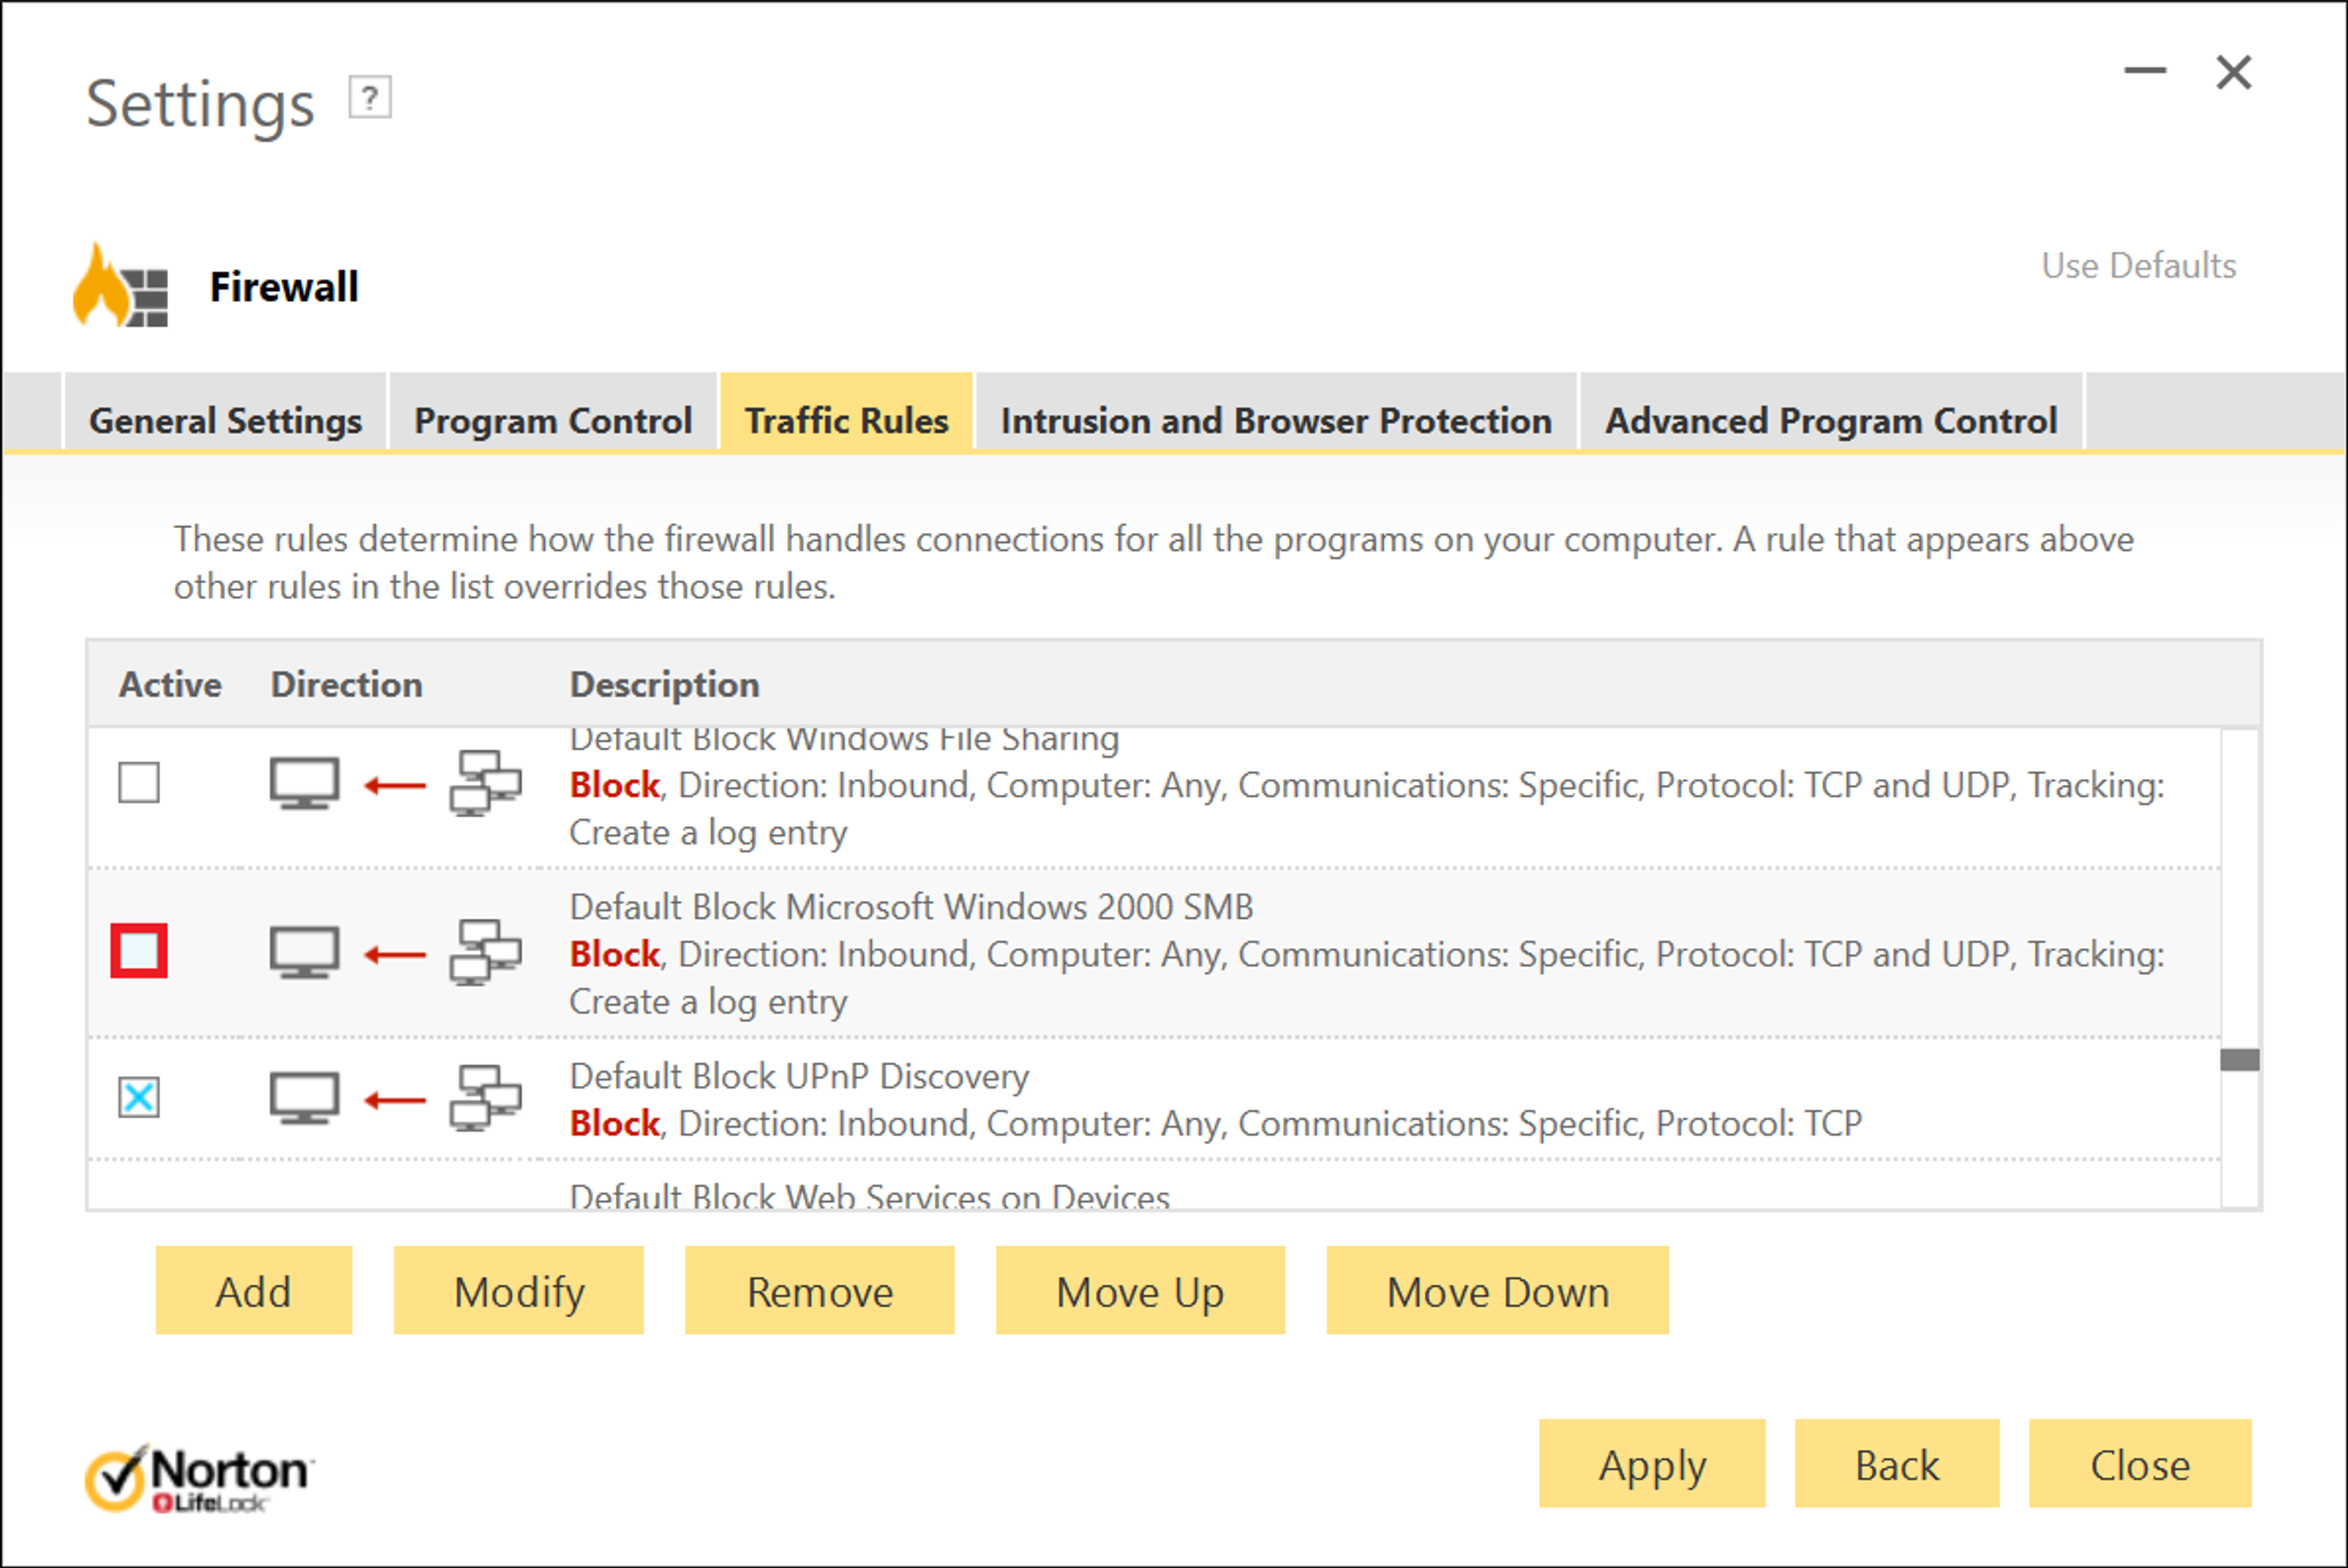This screenshot has width=2348, height=1568.
Task: Click the Apply button
Action: pyautogui.click(x=1652, y=1464)
